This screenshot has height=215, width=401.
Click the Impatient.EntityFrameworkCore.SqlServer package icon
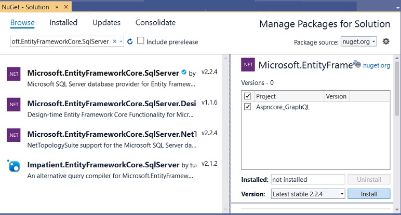(14, 166)
